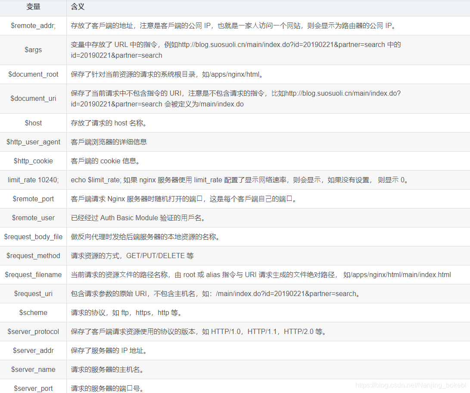
Task: Select the $remote_addr variable cell
Action: (33, 25)
